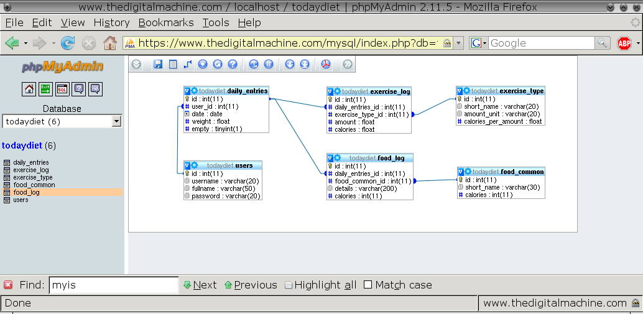
Task: Expand the URL bar history dropdown arrow
Action: tap(458, 43)
